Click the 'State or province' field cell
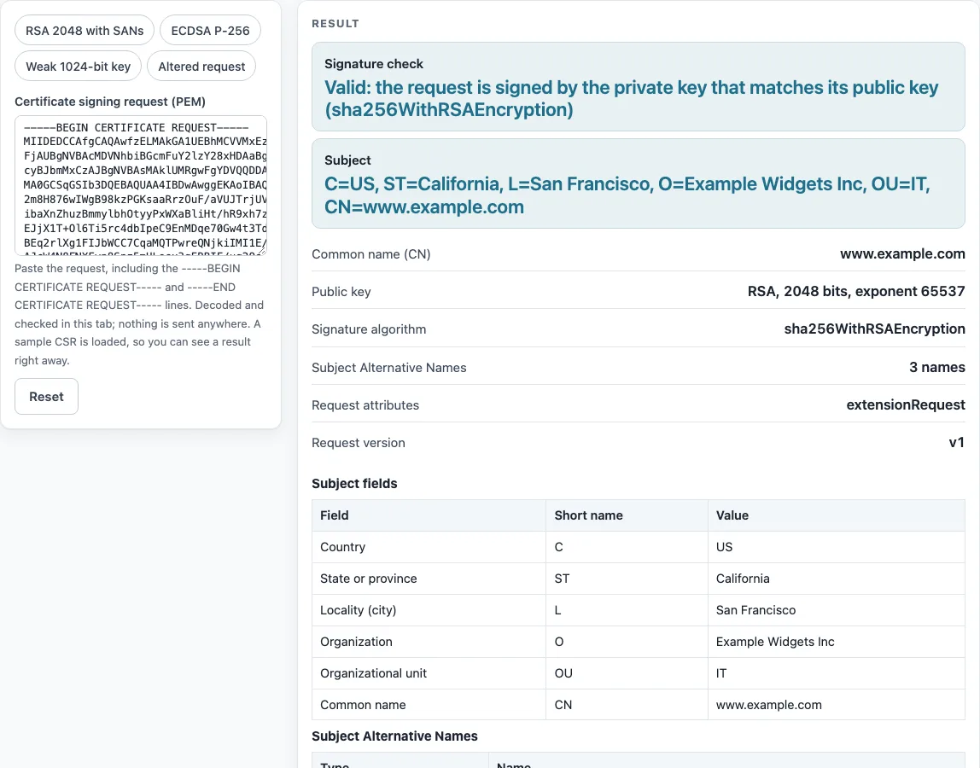 (429, 579)
